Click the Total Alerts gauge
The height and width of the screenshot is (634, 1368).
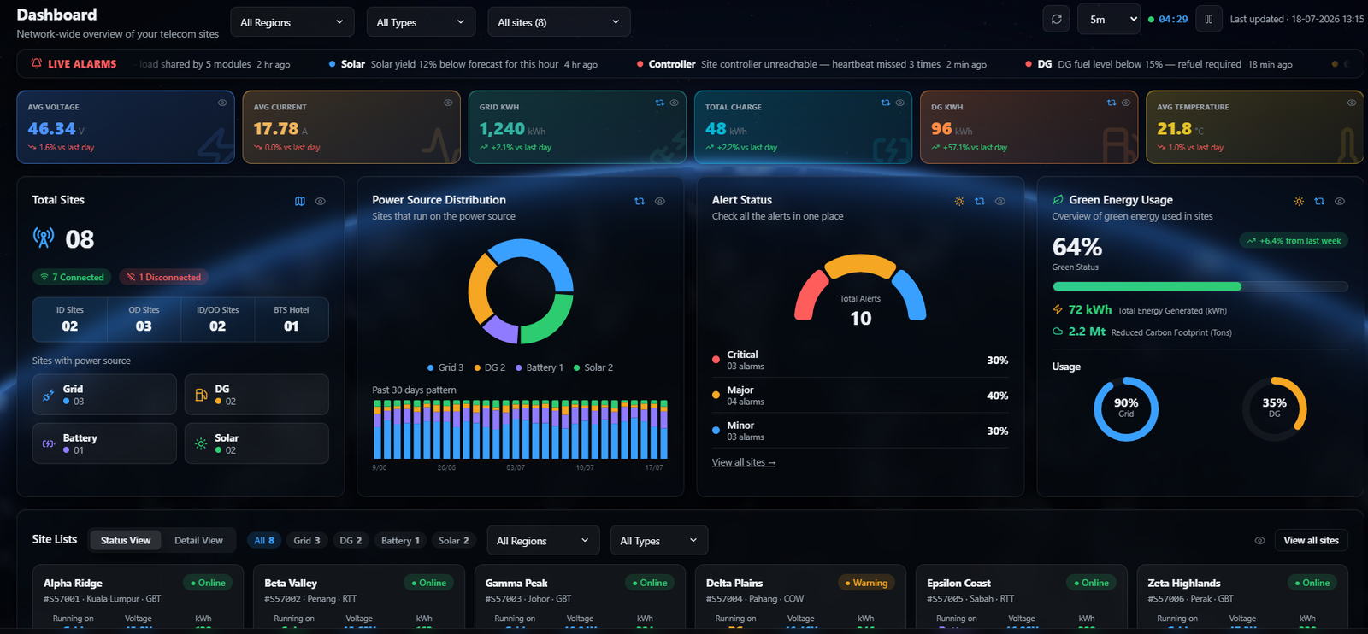point(860,288)
